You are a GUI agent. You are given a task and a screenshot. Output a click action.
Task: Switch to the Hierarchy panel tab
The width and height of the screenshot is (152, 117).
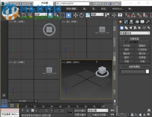point(131,22)
